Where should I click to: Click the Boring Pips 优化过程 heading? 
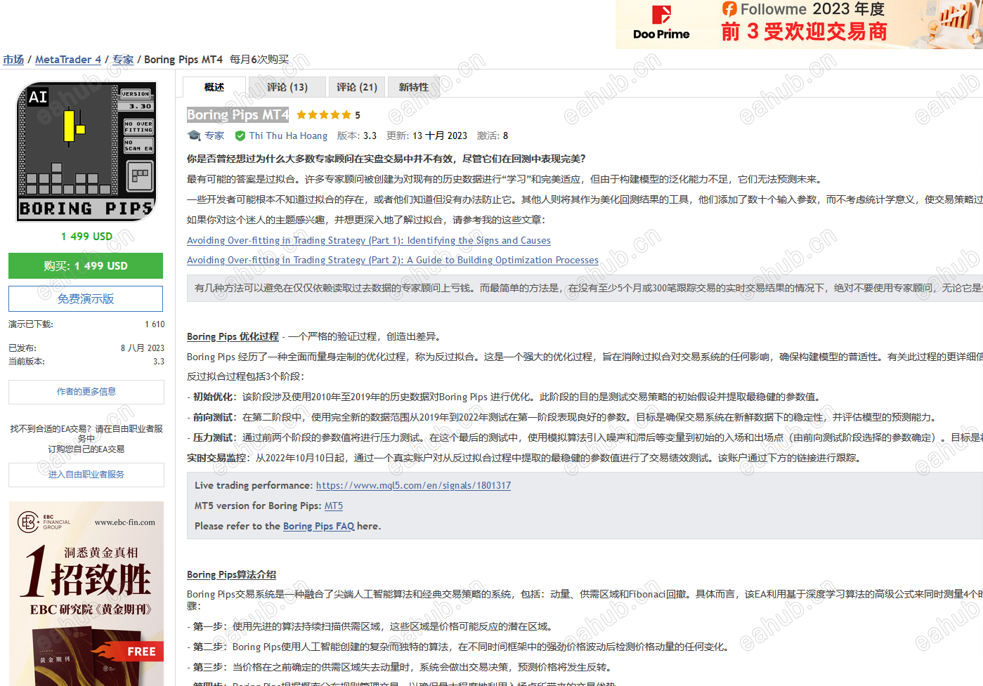pos(233,336)
